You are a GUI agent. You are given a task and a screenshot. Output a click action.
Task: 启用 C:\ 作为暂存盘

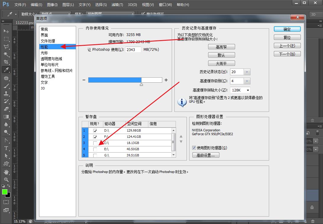[95, 143]
